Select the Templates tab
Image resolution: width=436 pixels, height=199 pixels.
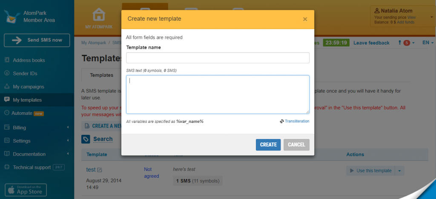(x=101, y=75)
